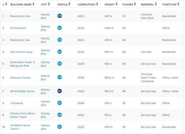Select the 2024 completion year cell
This screenshot has height=134, width=185.
81,103
